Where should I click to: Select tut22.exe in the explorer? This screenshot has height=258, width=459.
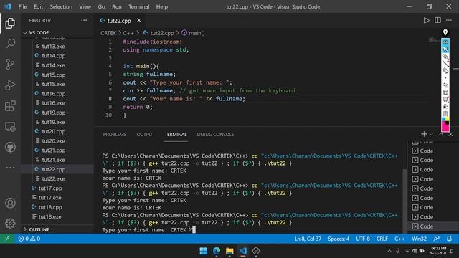pyautogui.click(x=53, y=178)
